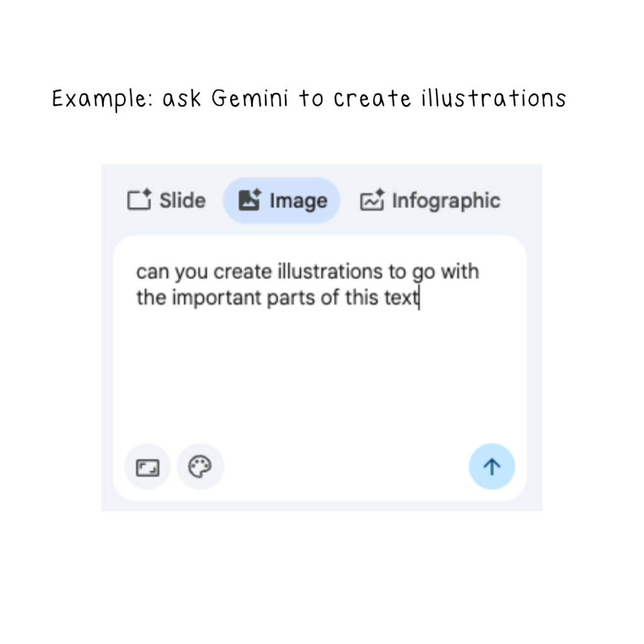Image resolution: width=644 pixels, height=644 pixels.
Task: Select the slide icon beside Slide
Action: (138, 200)
